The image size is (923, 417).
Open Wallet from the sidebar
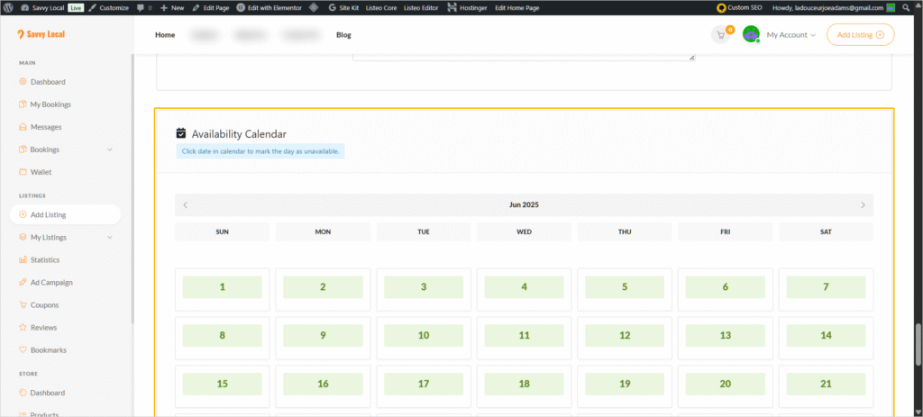pyautogui.click(x=42, y=171)
